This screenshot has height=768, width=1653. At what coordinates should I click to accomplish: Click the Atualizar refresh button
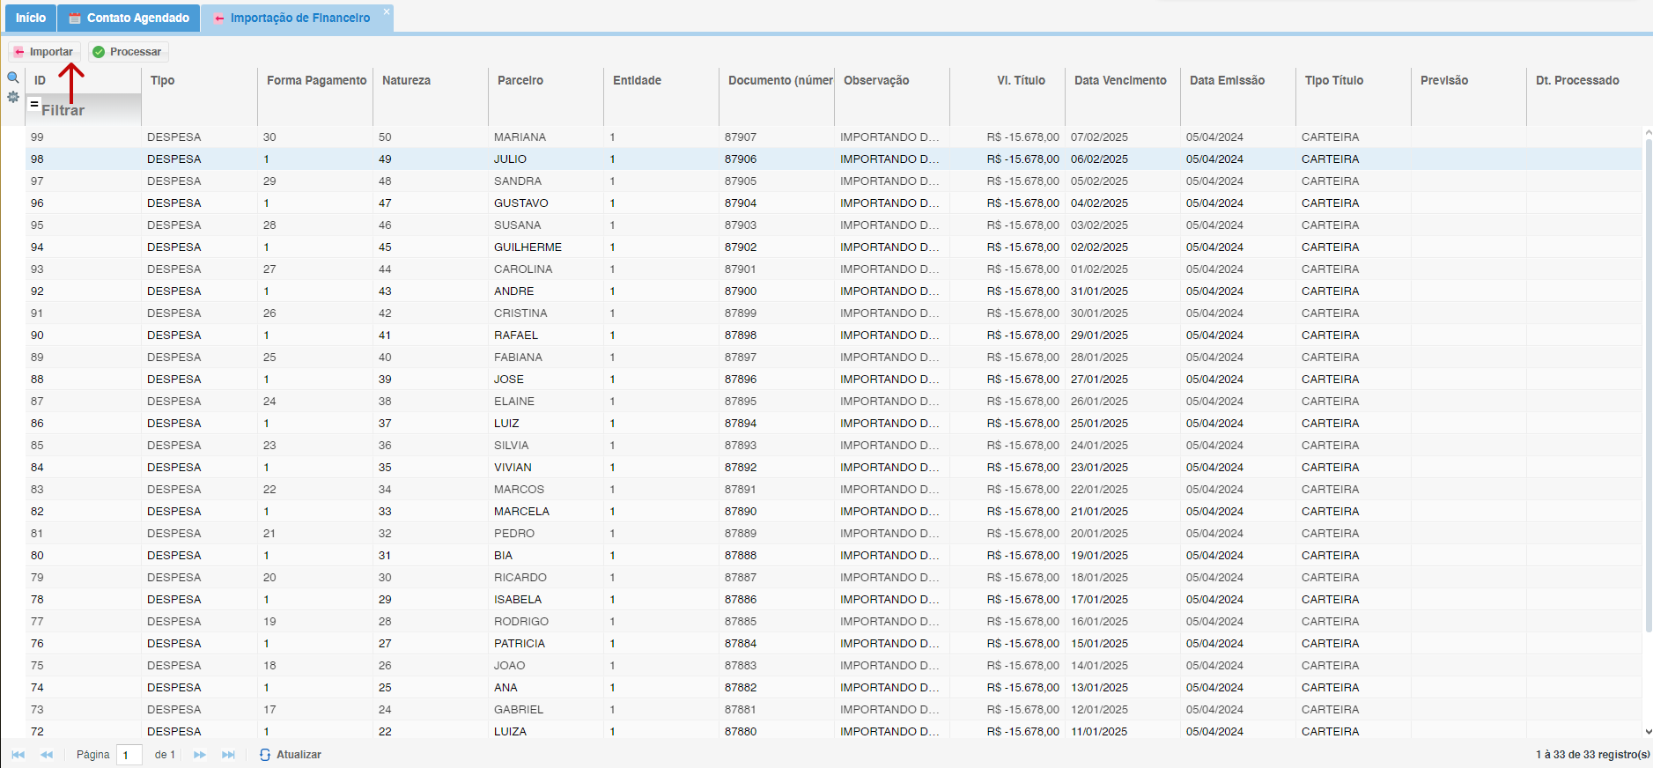pos(291,755)
